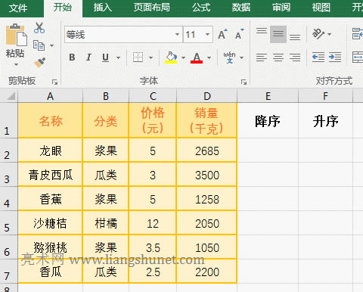Select column A header
Screen dimensions: 363x292
[50, 96]
